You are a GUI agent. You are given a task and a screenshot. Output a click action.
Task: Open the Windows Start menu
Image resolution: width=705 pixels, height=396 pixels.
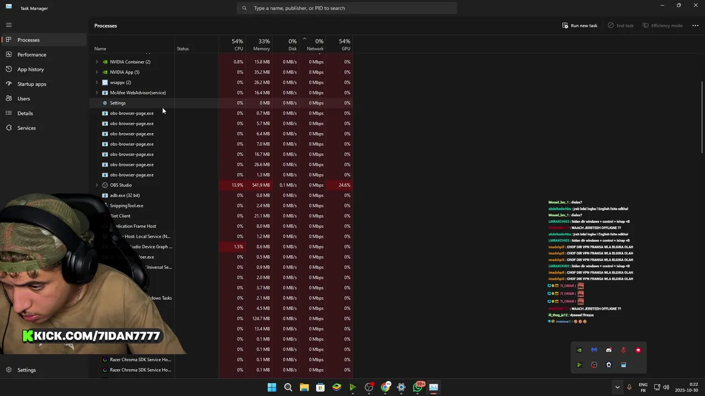272,387
